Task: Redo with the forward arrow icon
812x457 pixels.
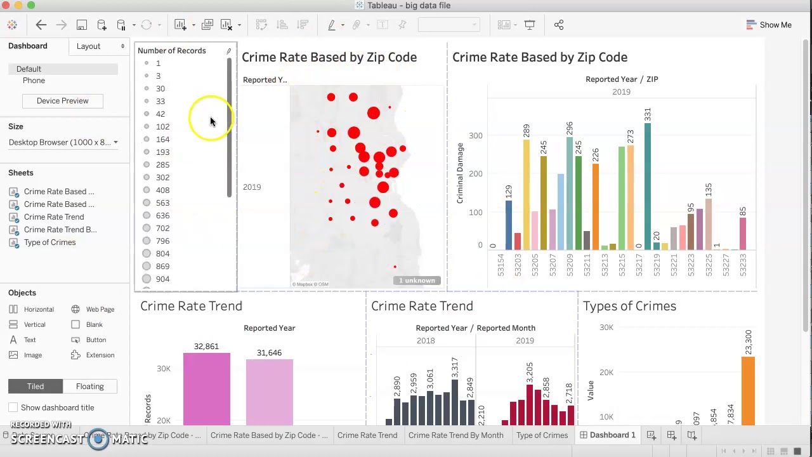Action: [x=62, y=25]
